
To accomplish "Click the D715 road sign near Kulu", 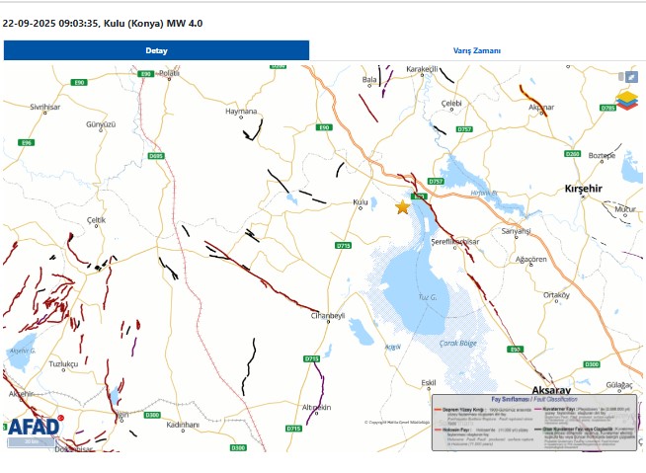I will [x=344, y=244].
